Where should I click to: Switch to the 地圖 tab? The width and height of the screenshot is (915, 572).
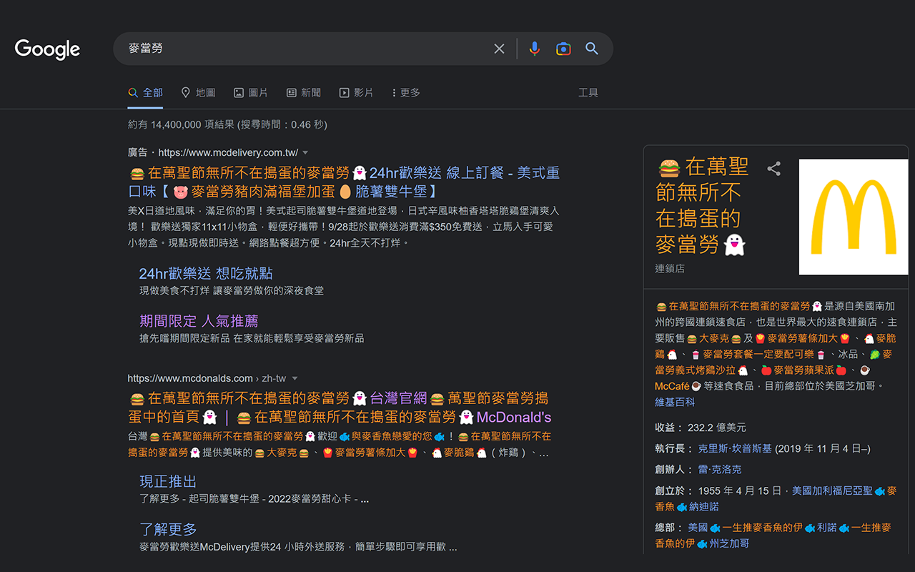[198, 93]
